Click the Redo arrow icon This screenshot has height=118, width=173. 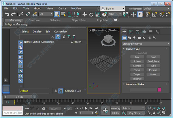13,14
